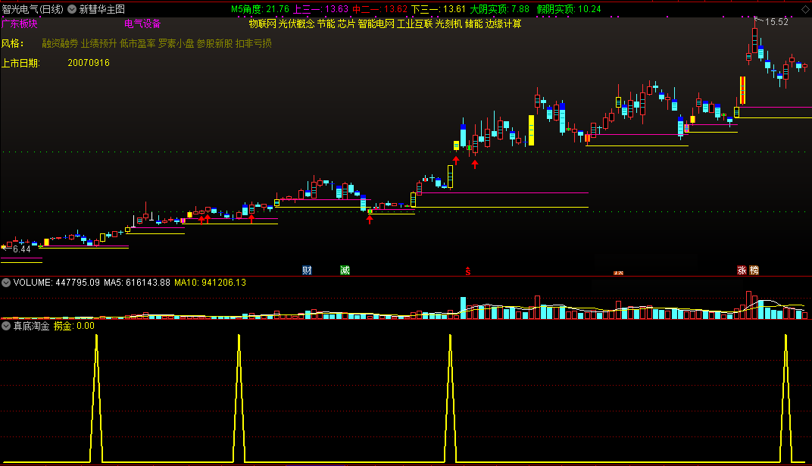The width and height of the screenshot is (812, 466).
Task: Select the 工业互联 concept tag
Action: pyautogui.click(x=415, y=23)
